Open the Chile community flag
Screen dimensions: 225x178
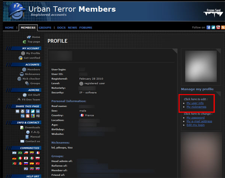[26, 153]
